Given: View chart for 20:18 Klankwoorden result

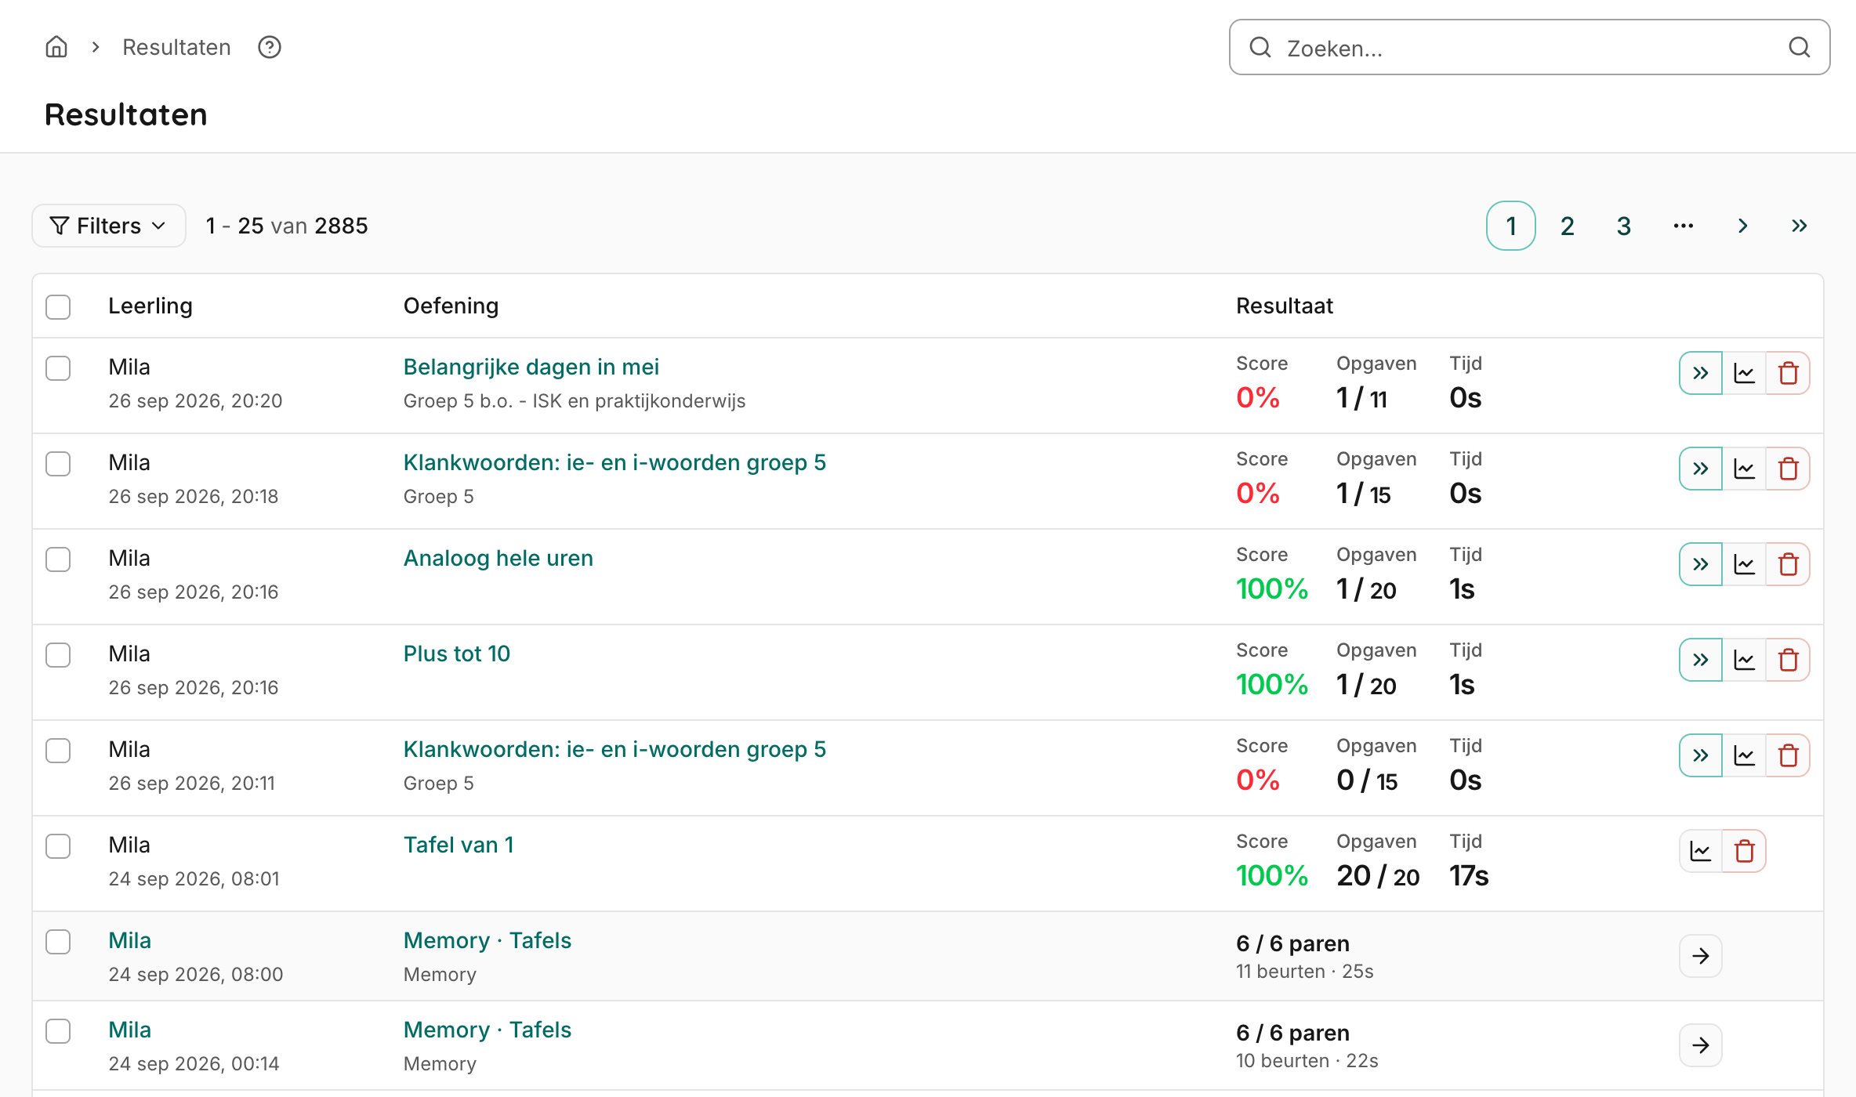Looking at the screenshot, I should (x=1745, y=469).
